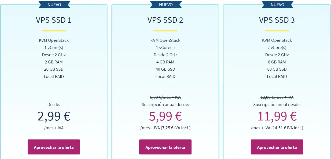Select the VPS SSD 1 plan title
331x159 pixels.
54,20
